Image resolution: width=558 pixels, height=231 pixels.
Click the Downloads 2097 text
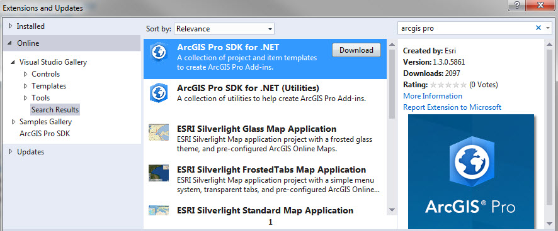pos(431,73)
